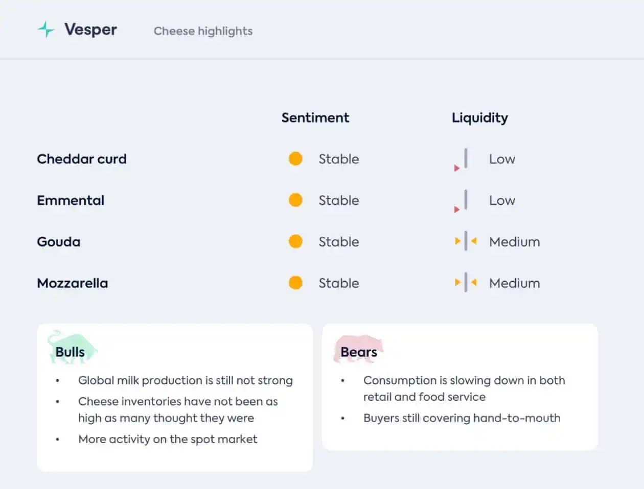Viewport: 644px width, 489px height.
Task: Select the Gouda row label
Action: [x=59, y=241]
